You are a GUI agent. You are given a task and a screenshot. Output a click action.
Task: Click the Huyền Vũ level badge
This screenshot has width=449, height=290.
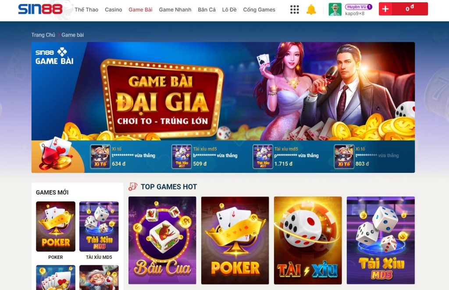pos(359,7)
